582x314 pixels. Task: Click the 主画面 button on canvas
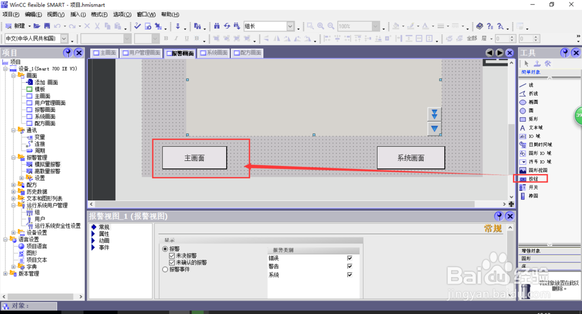[x=194, y=158]
